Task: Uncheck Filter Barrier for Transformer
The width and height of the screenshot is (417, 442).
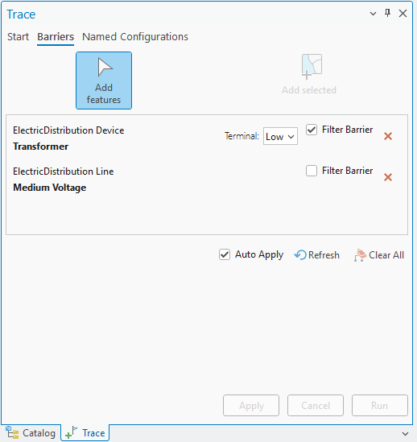Action: (312, 130)
